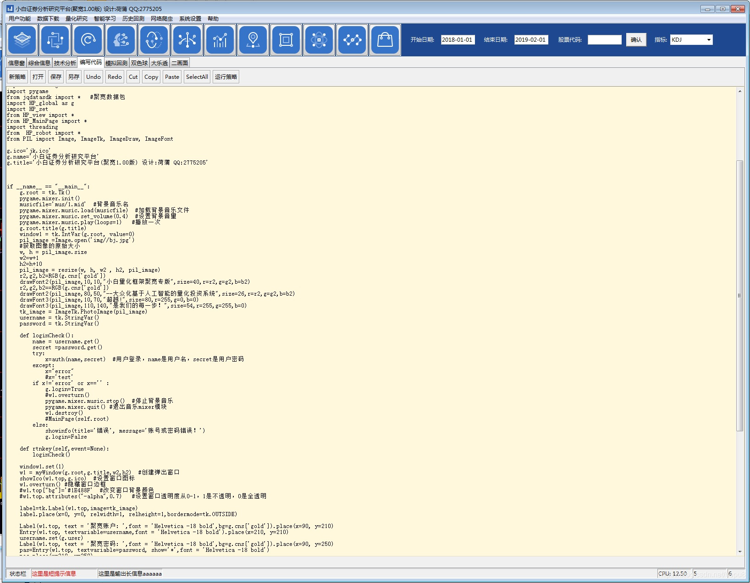
Task: Click the 确认 confirm button
Action: (x=636, y=40)
